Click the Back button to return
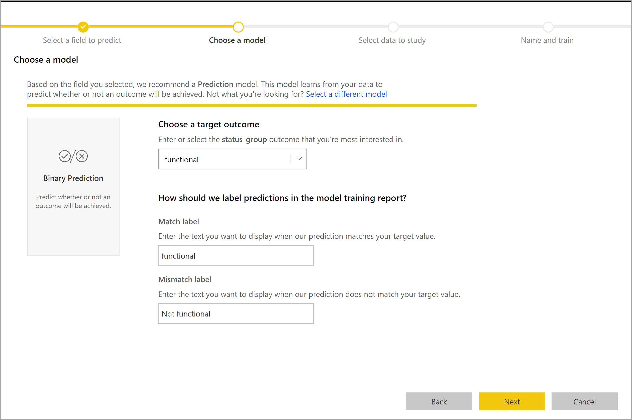Image resolution: width=632 pixels, height=420 pixels. [x=440, y=402]
